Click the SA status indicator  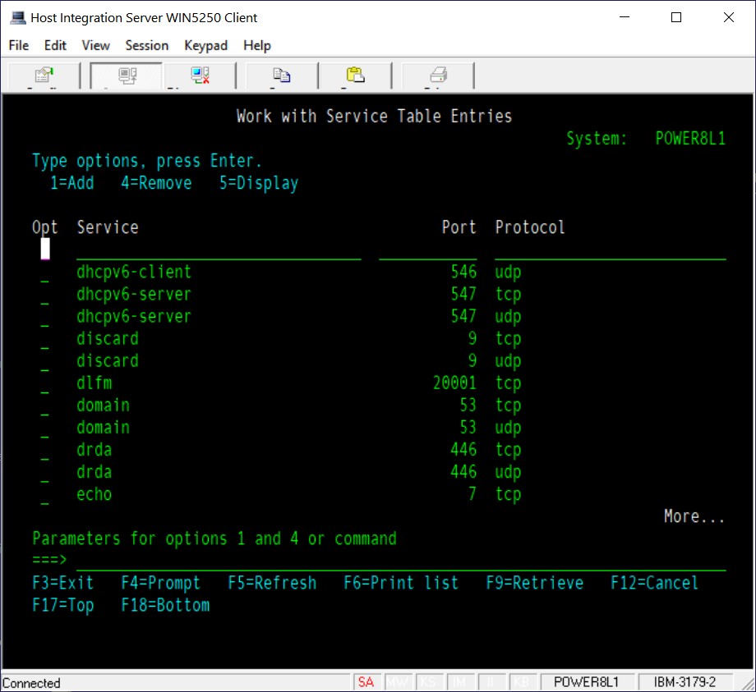coord(367,682)
